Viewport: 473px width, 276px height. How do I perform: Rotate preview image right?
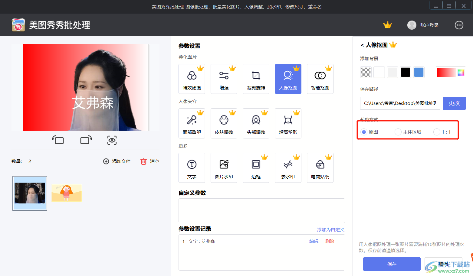click(86, 140)
